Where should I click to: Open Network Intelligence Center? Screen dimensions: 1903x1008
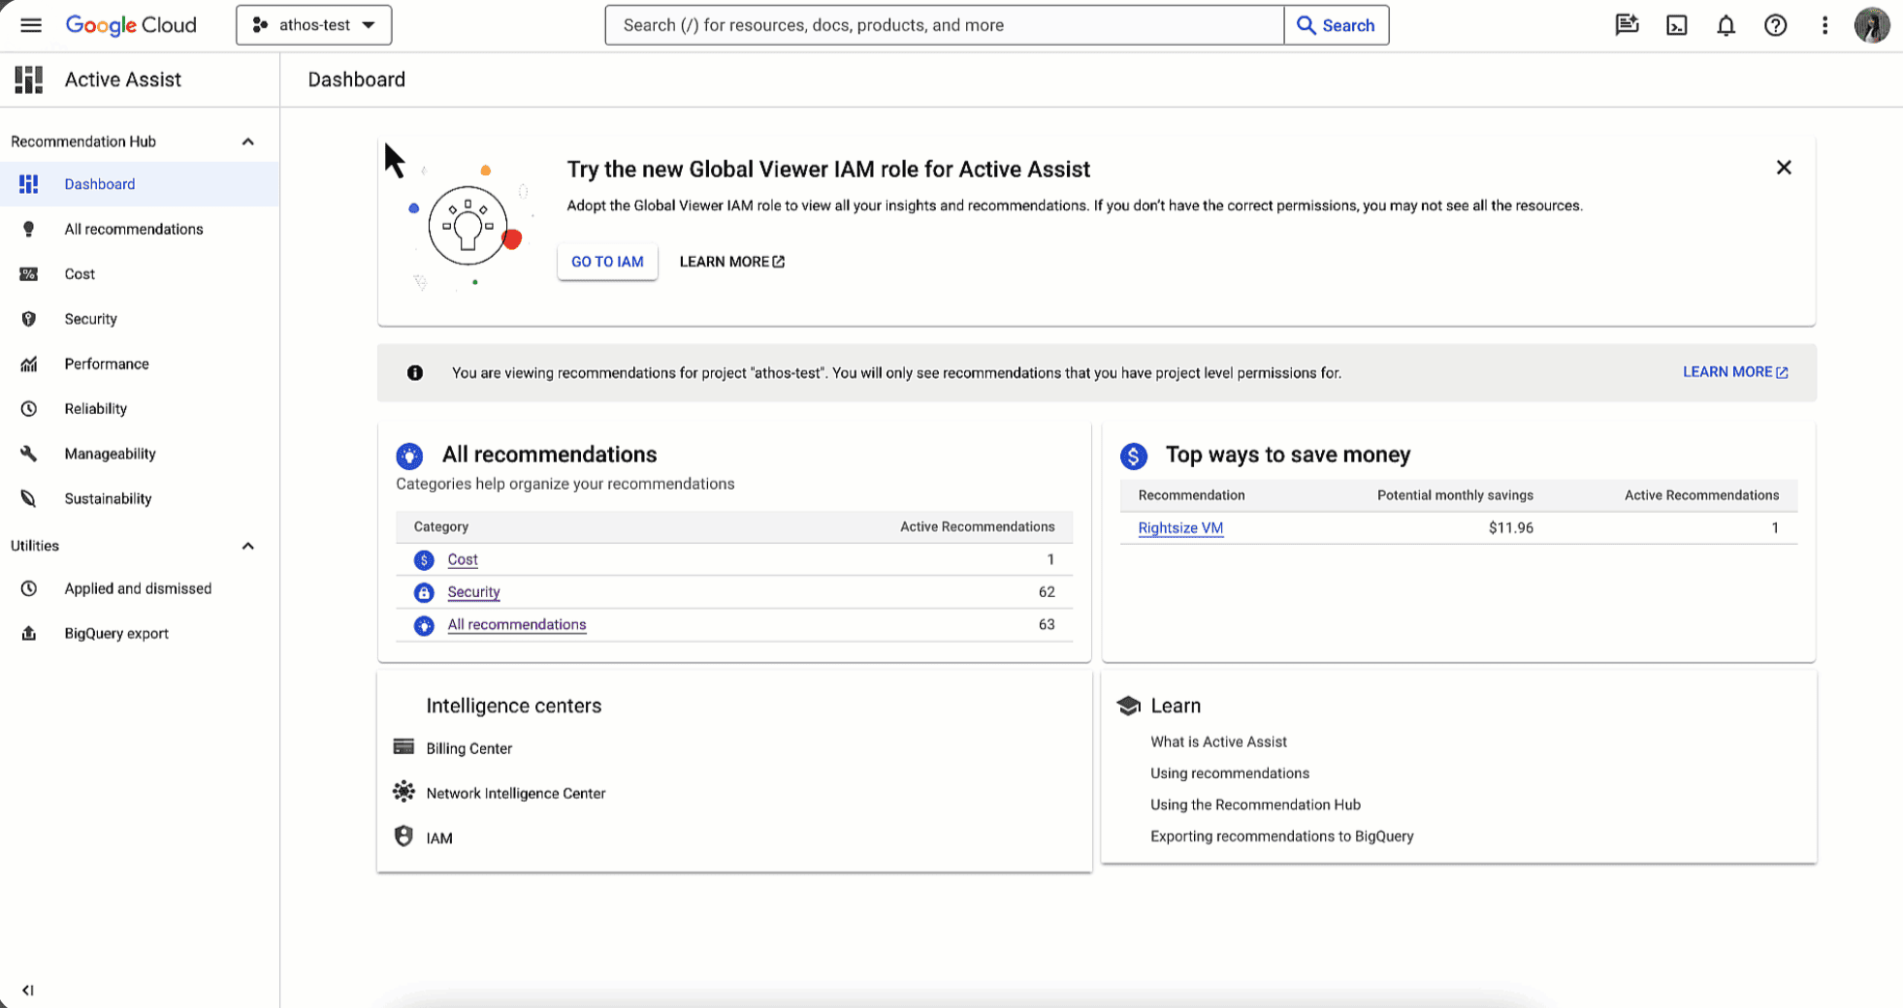tap(516, 793)
